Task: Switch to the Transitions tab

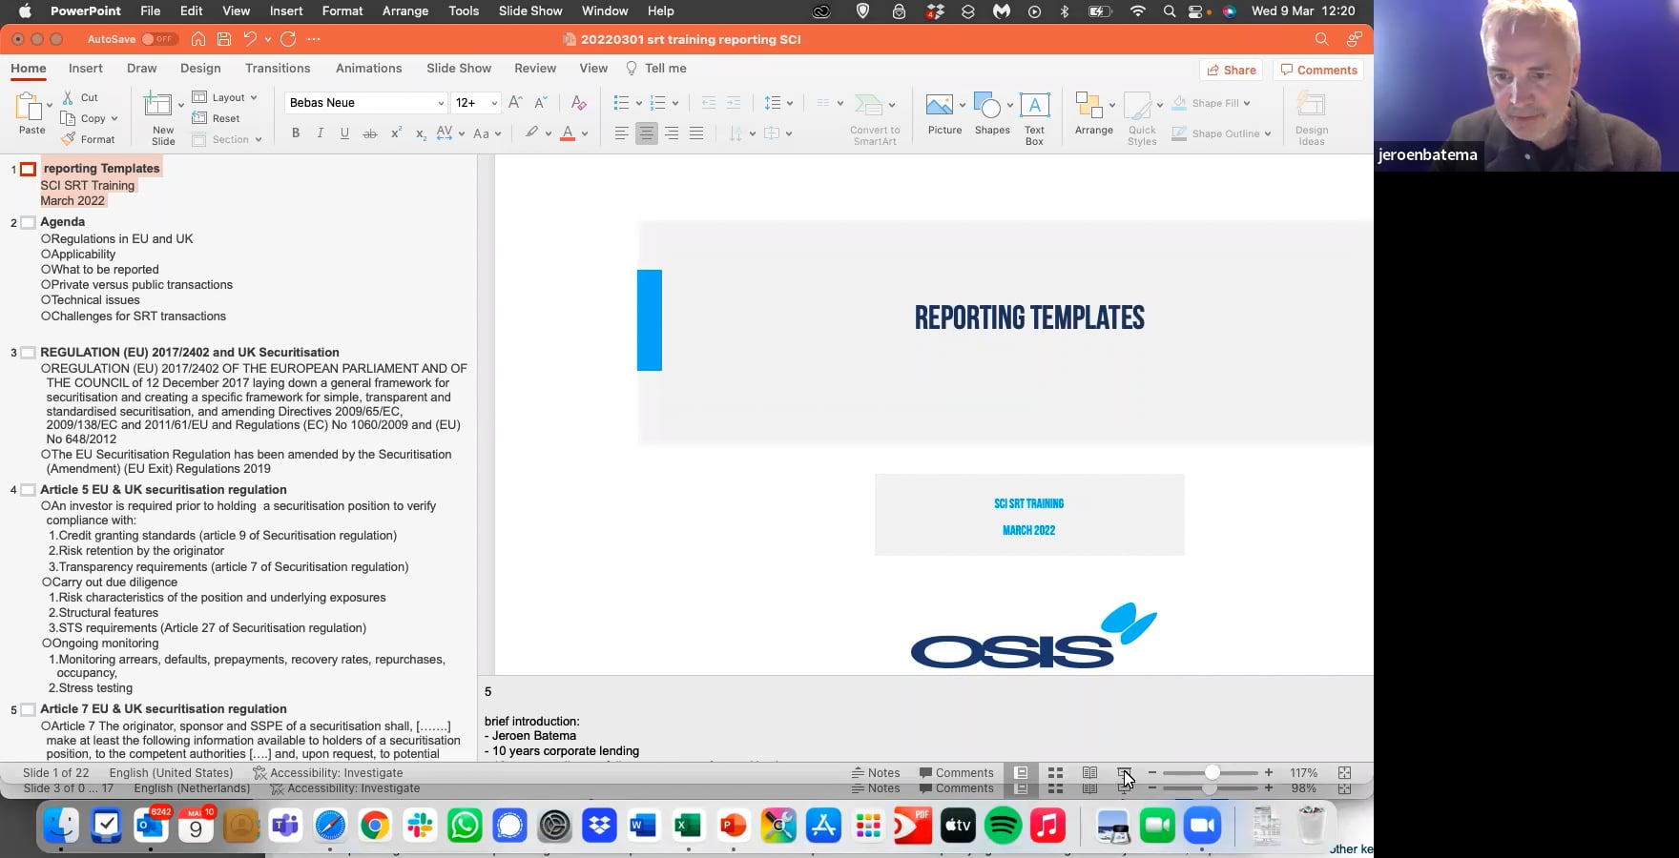Action: tap(278, 69)
